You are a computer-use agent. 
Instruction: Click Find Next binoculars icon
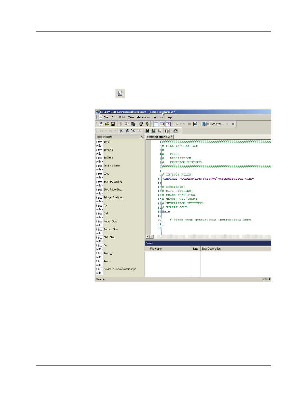tap(153, 131)
